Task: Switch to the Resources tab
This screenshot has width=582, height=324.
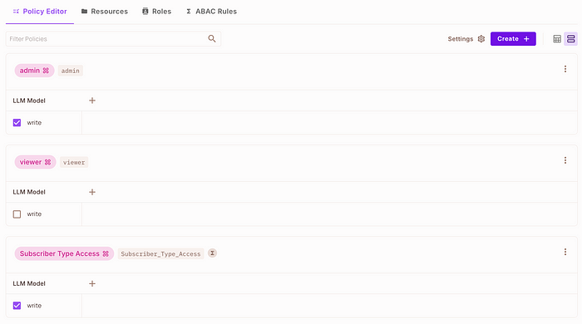Action: click(104, 12)
